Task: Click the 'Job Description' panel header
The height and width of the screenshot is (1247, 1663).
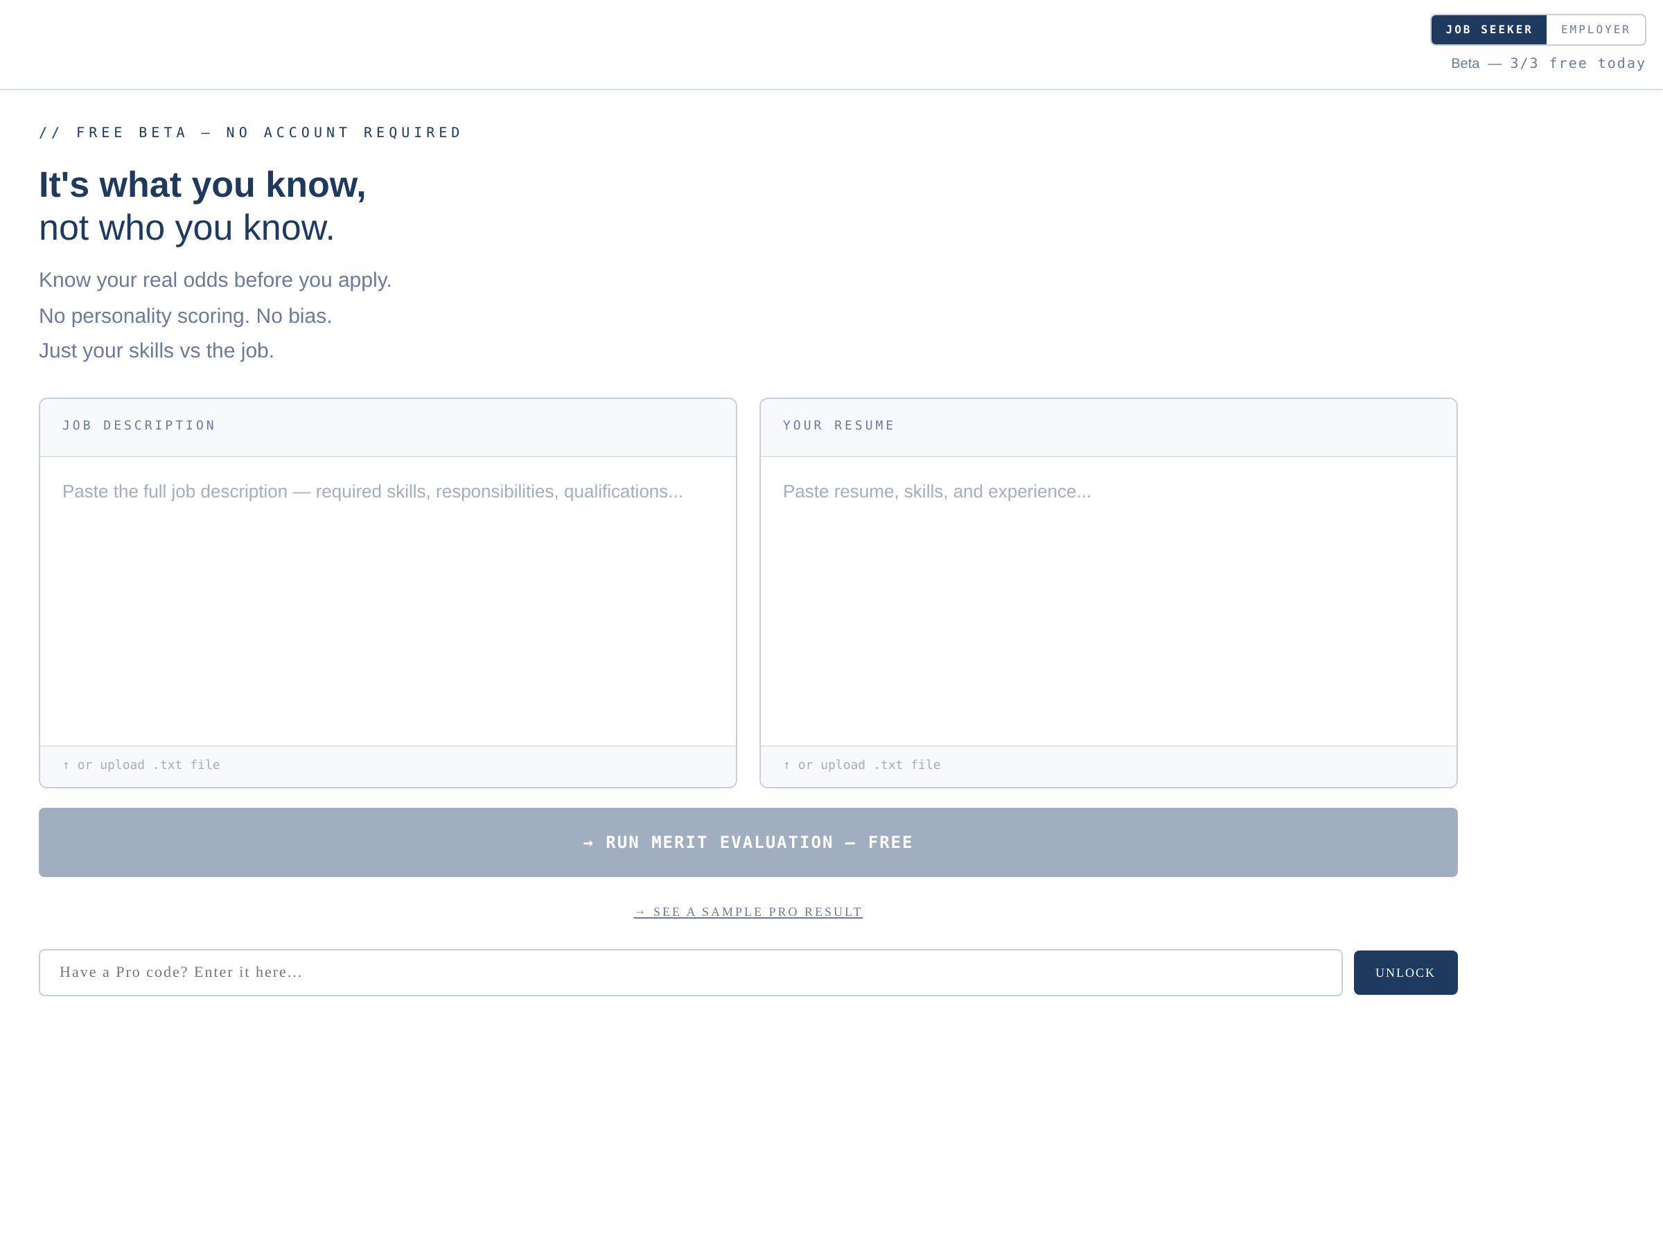Action: [388, 427]
